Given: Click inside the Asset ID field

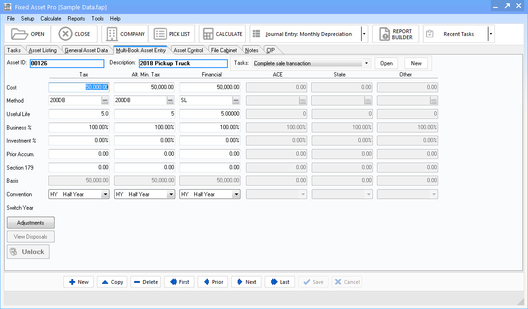Looking at the screenshot, I should pyautogui.click(x=67, y=63).
